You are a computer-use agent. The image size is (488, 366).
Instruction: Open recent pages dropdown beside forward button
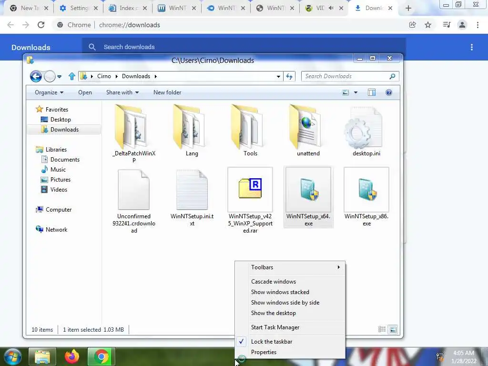pos(59,76)
